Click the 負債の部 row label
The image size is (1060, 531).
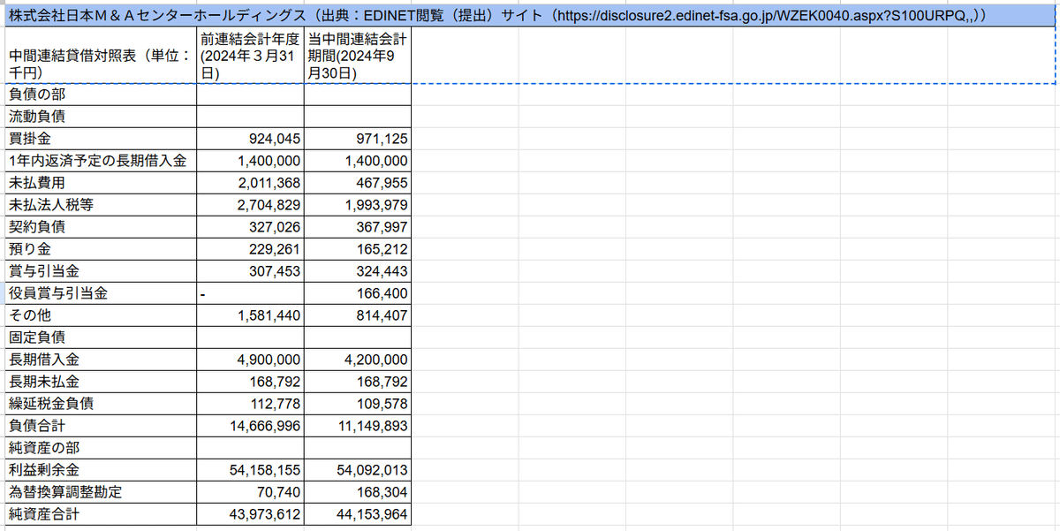[x=100, y=95]
